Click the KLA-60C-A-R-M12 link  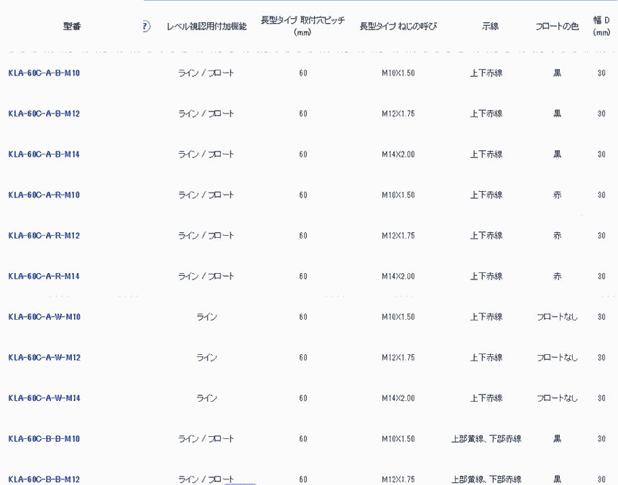click(44, 236)
